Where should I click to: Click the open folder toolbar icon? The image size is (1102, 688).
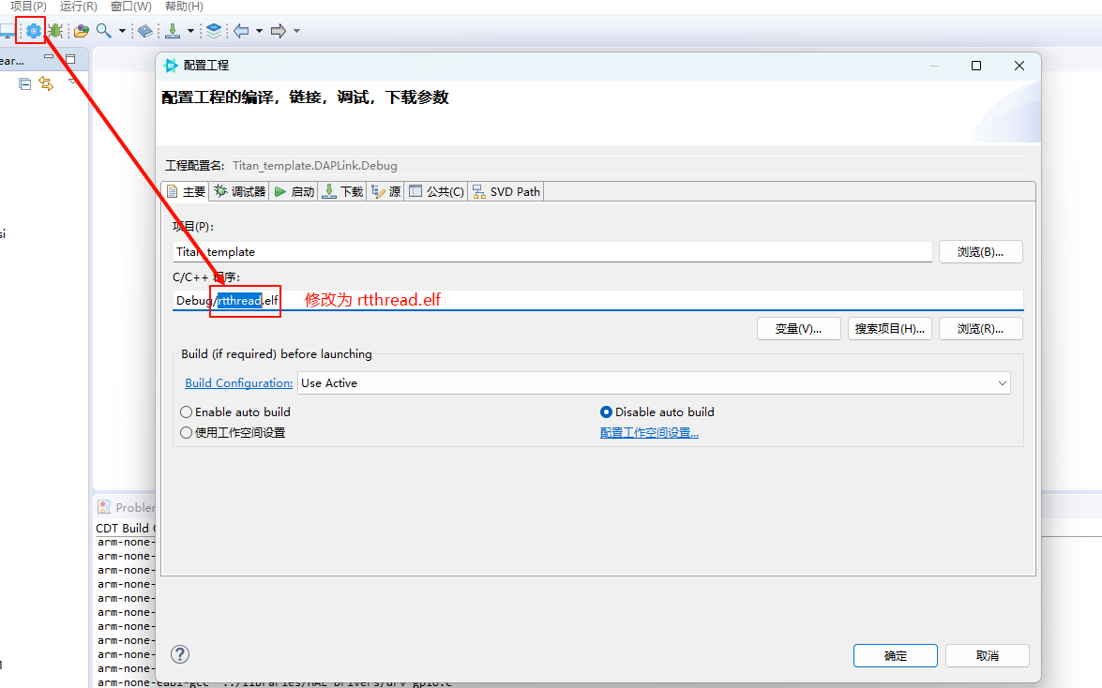click(82, 31)
